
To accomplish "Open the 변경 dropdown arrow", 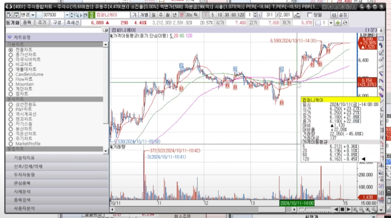I will click(33, 15).
